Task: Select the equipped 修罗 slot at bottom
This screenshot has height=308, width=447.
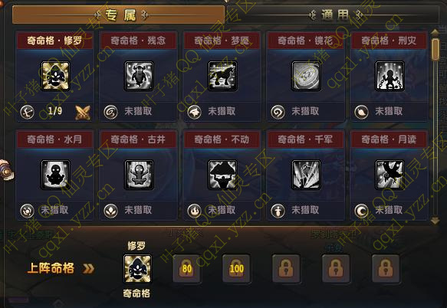Action: click(137, 269)
